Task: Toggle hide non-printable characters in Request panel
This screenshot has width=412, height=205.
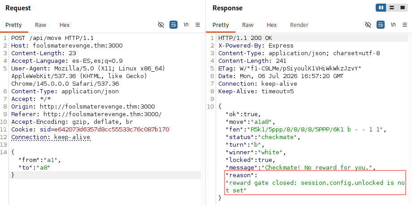Action: [x=161, y=25]
